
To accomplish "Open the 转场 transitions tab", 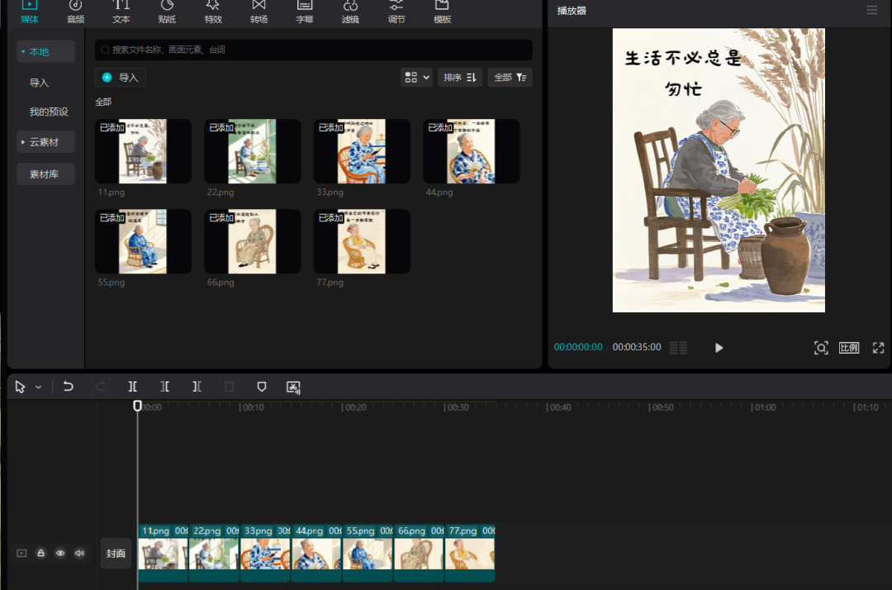I will [259, 12].
